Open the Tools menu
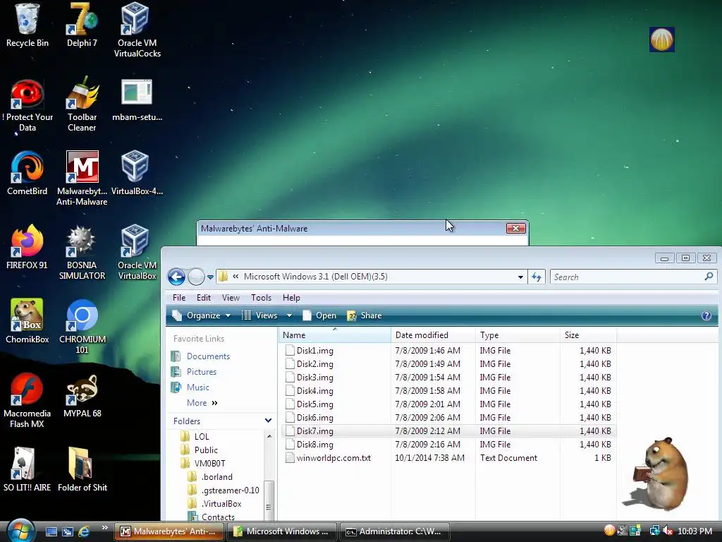 pyautogui.click(x=261, y=298)
